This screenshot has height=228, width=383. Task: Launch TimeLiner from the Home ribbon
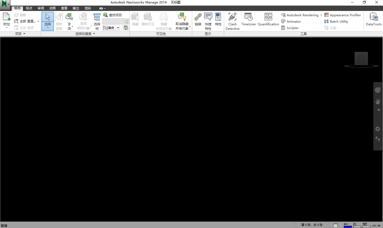248,20
